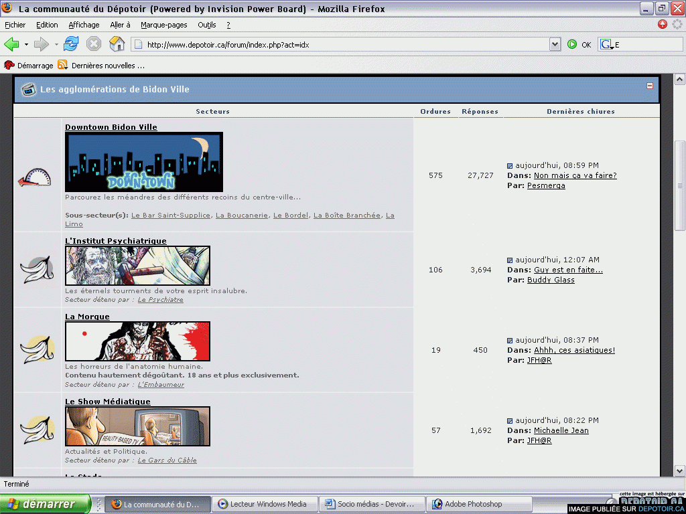Viewport: 686px width, 514px height.
Task: Open La Boîte Branchée sub-sector
Action: [x=347, y=215]
